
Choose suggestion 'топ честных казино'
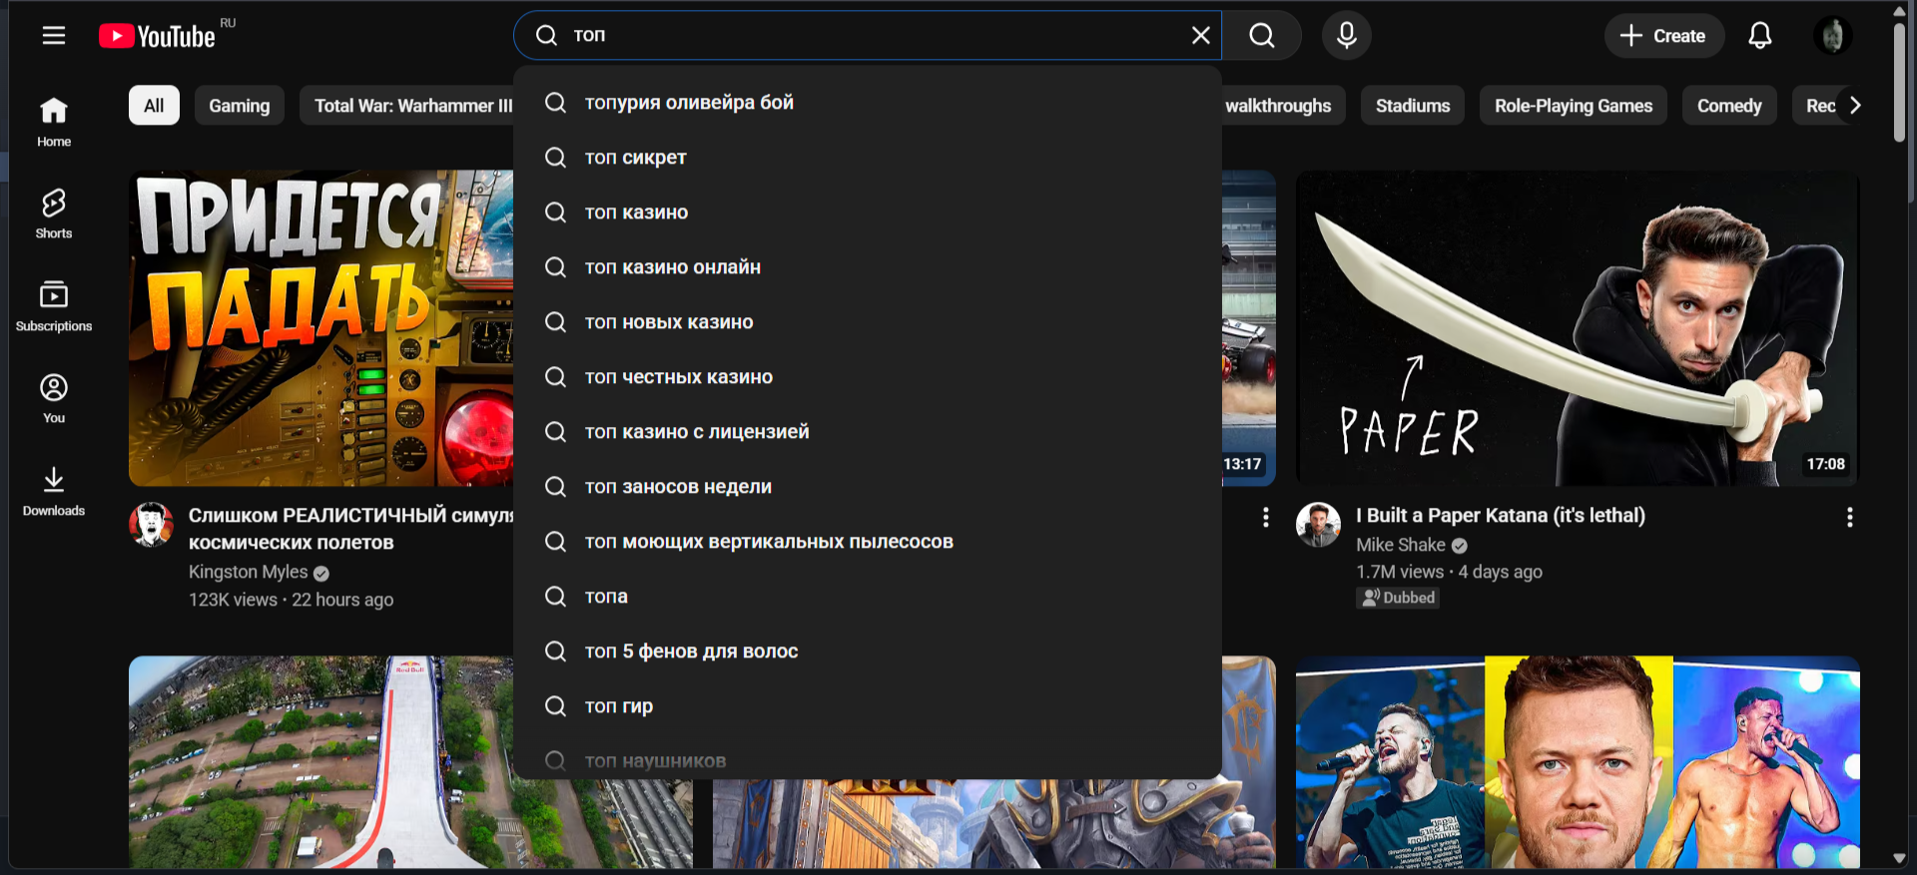point(868,377)
